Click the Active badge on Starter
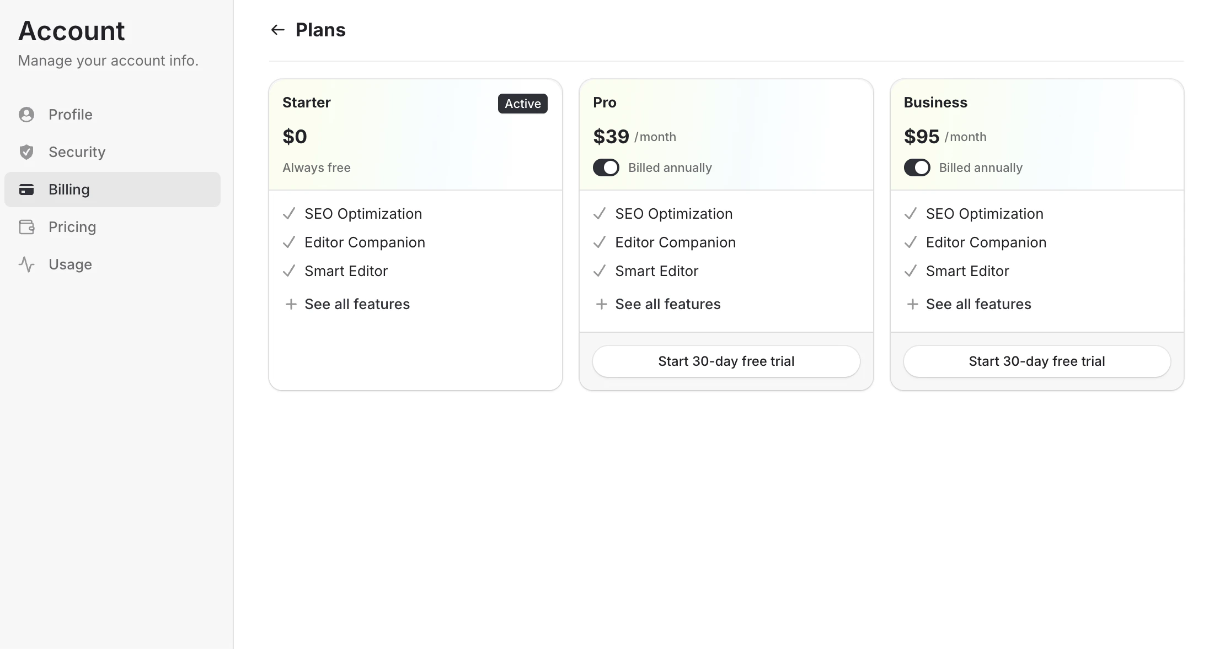The height and width of the screenshot is (649, 1209). point(522,104)
